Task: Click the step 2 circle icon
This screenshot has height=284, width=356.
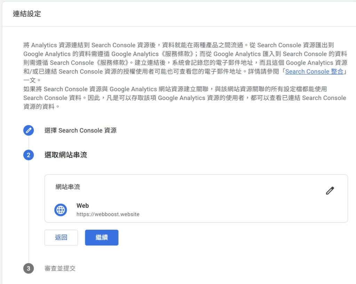Action: tap(28, 155)
